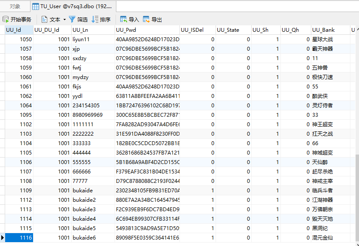Select the UU_Bank cell 霸天神器
This screenshot has height=246, width=359.
(x=331, y=49)
